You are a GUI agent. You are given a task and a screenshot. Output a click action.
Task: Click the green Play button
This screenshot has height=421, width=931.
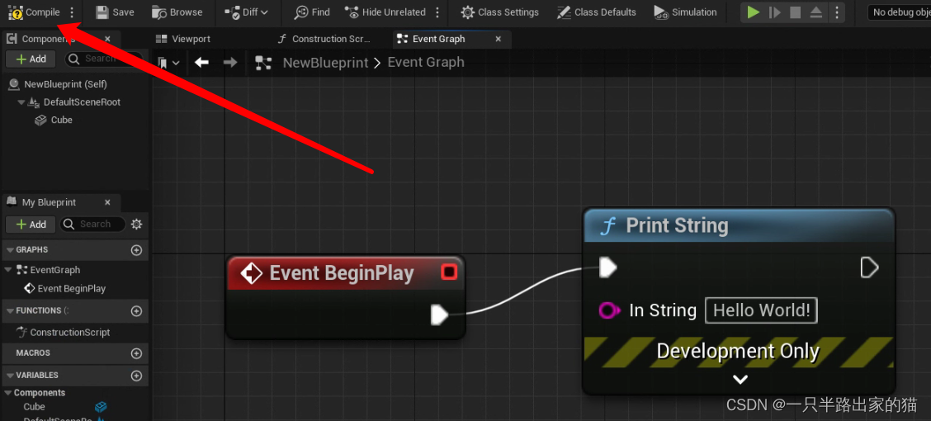(x=754, y=12)
